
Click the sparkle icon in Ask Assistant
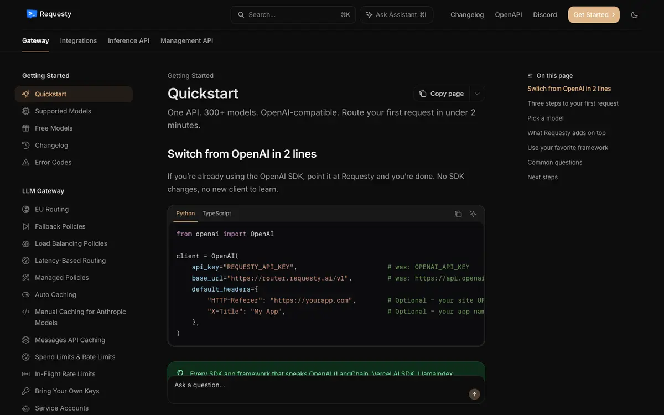369,15
